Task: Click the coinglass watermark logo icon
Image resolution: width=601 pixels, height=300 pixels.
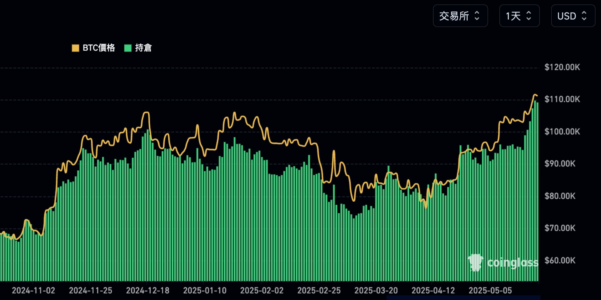Action: point(475,262)
